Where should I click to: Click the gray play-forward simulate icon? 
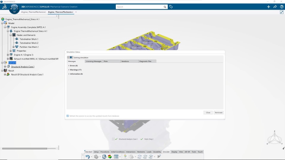[159, 156]
